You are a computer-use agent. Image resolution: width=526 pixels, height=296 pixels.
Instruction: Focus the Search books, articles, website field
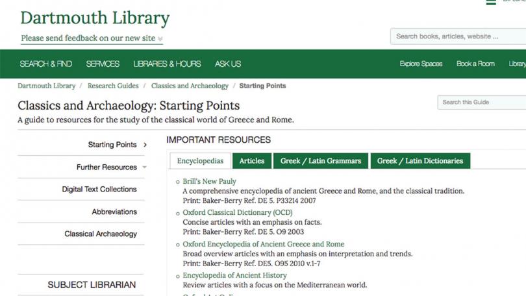458,36
